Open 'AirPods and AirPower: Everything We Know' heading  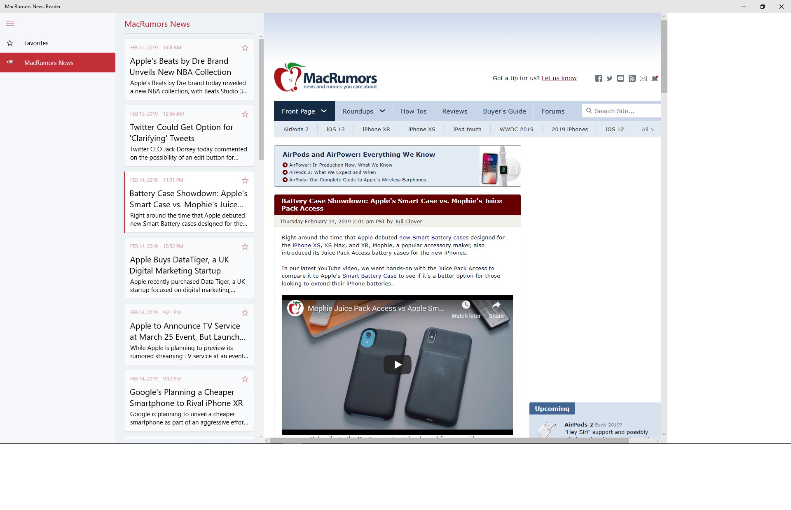[359, 155]
